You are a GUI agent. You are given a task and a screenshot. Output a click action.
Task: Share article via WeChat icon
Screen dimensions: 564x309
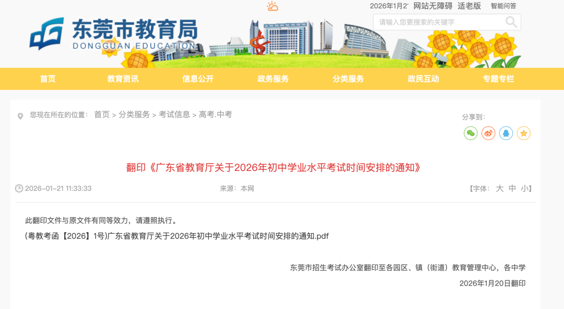pyautogui.click(x=471, y=133)
